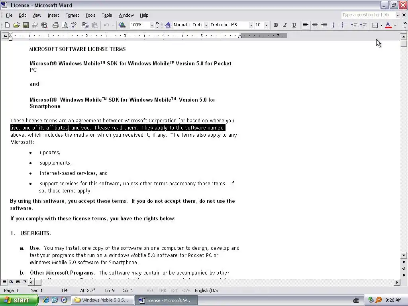Switch to Web Layout view button

click(11, 282)
